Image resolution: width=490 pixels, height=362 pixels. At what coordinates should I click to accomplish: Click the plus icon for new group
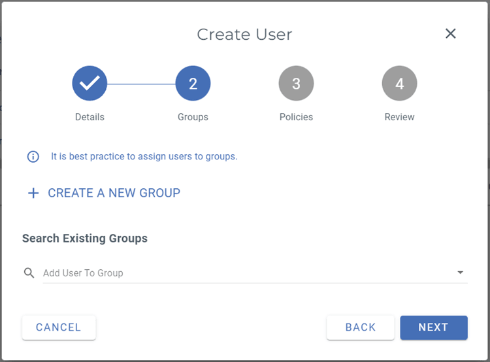[x=33, y=193]
